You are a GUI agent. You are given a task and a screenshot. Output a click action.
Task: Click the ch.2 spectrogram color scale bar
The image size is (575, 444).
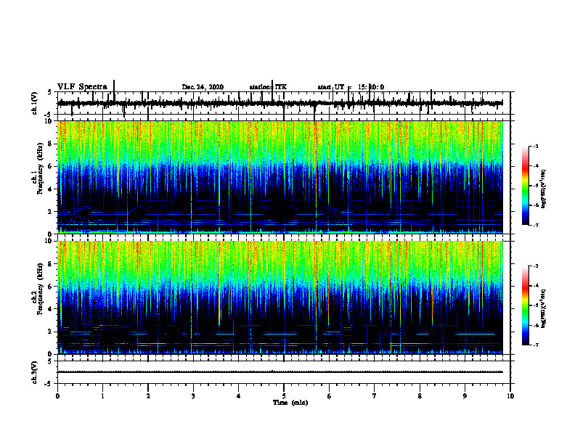525,305
